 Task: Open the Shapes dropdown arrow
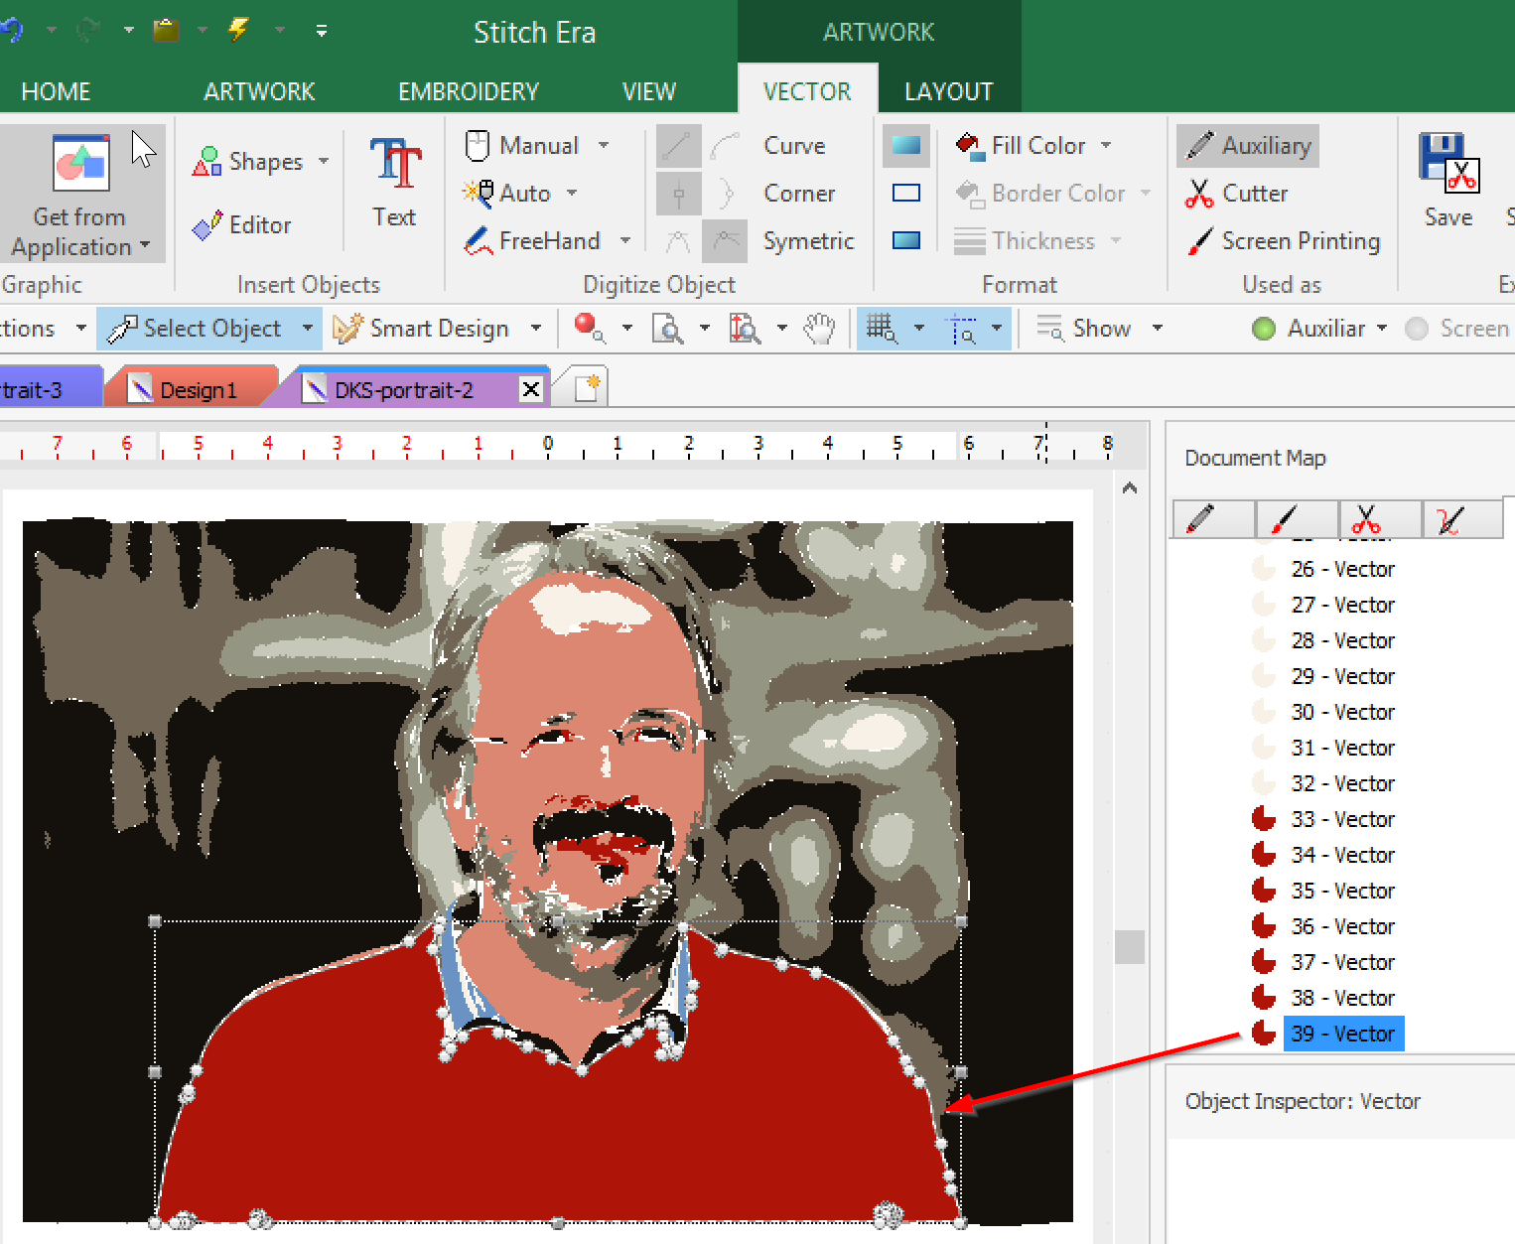(324, 162)
